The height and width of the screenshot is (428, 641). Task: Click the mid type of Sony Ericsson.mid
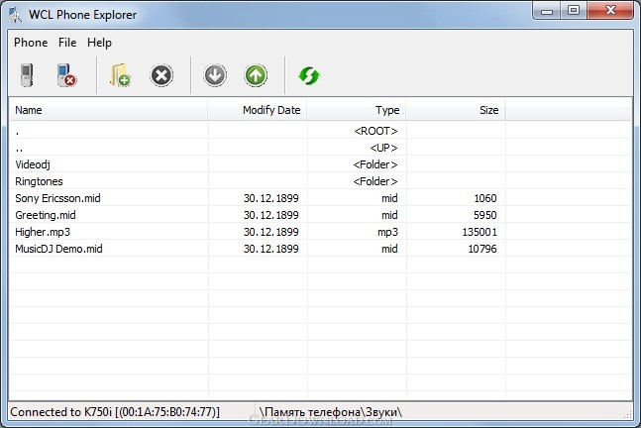(x=389, y=198)
